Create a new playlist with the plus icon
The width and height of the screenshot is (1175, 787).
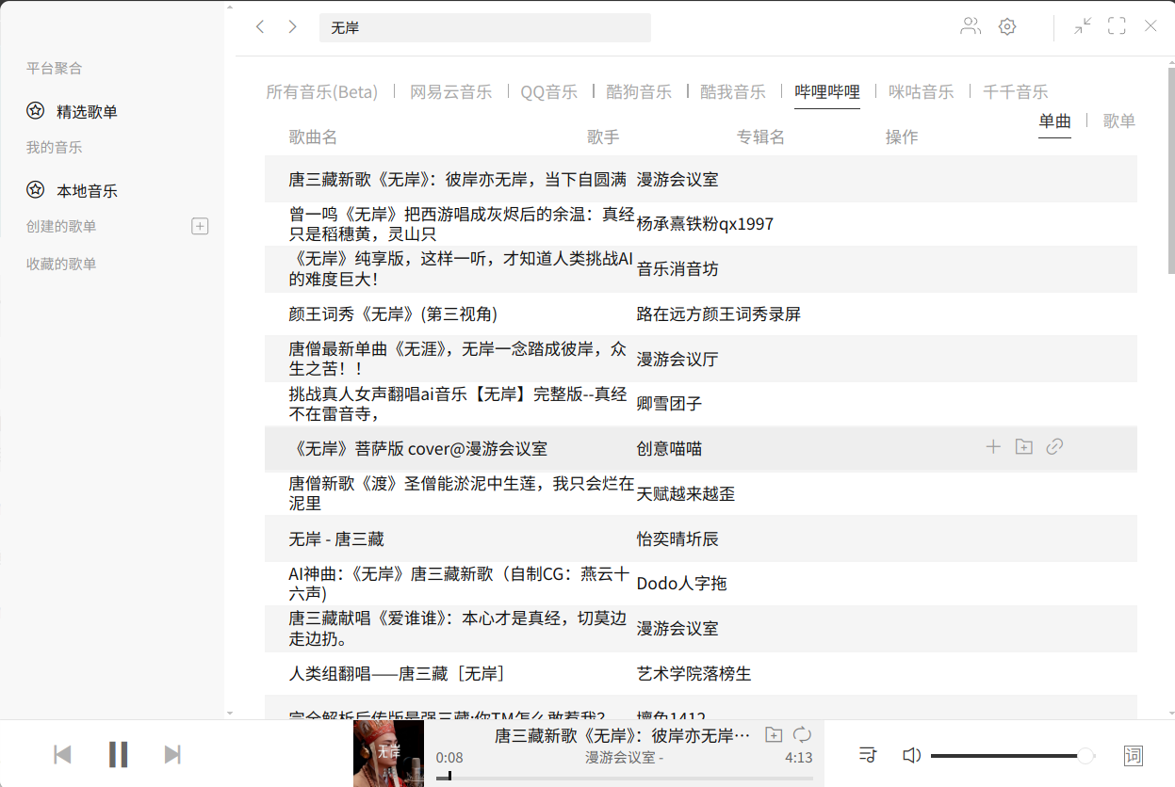click(200, 226)
